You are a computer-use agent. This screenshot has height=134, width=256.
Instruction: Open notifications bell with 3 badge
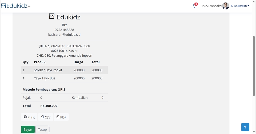point(195,6)
